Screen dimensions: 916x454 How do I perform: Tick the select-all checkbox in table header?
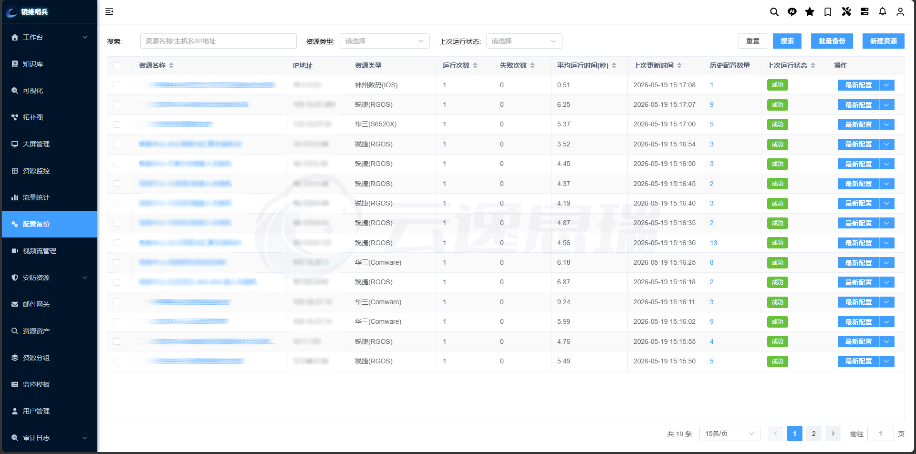[x=117, y=66]
